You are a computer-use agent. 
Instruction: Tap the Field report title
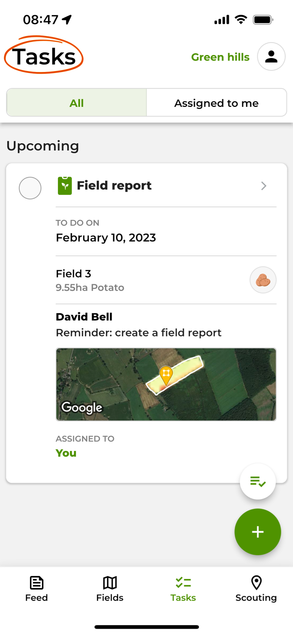click(114, 186)
